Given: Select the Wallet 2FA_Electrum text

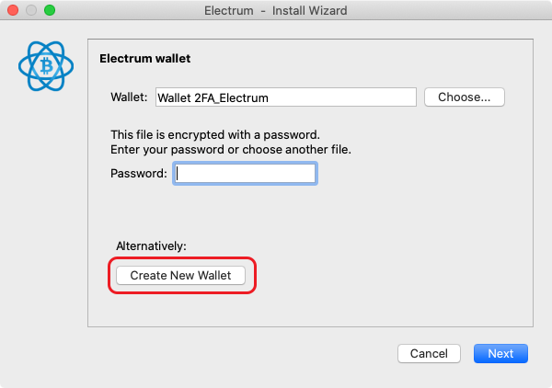Looking at the screenshot, I should (213, 97).
